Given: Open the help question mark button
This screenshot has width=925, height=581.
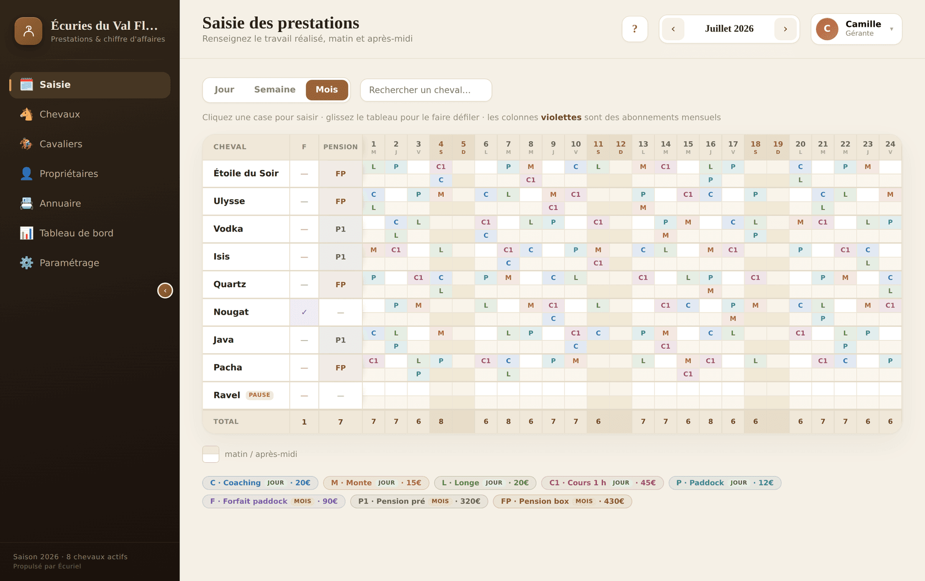Looking at the screenshot, I should tap(635, 29).
